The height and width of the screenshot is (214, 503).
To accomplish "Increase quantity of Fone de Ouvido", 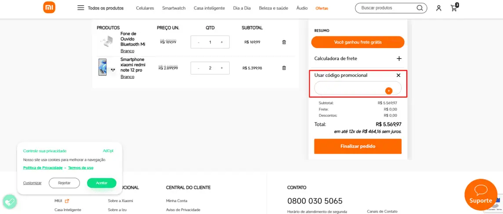I will (222, 42).
